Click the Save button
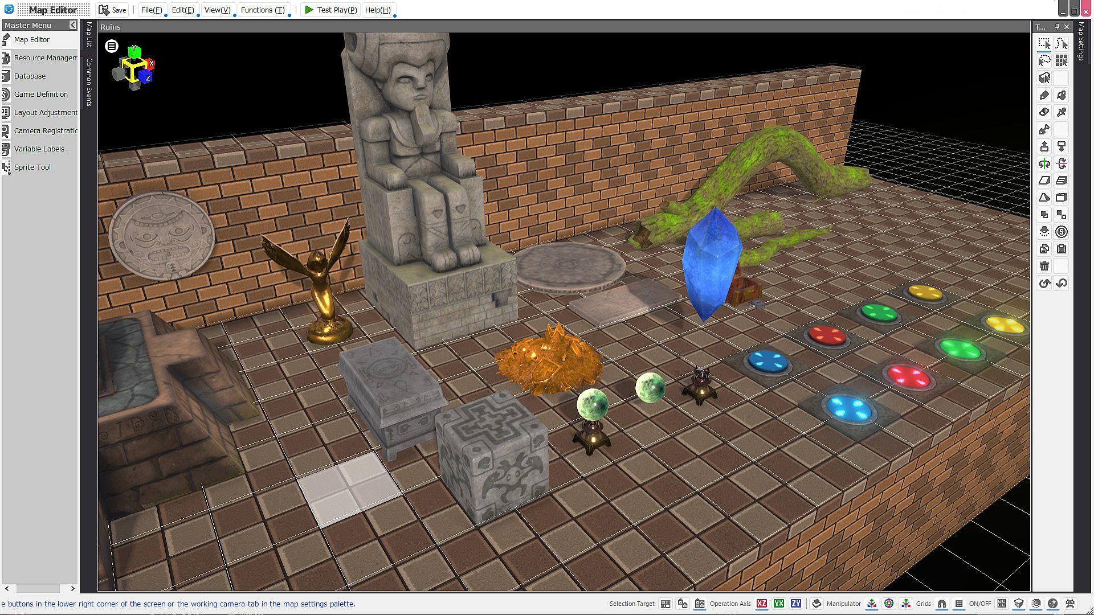 click(113, 10)
